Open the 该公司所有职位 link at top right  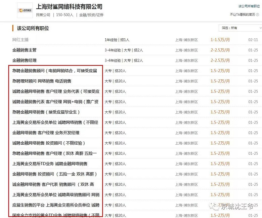pyautogui.click(x=249, y=6)
